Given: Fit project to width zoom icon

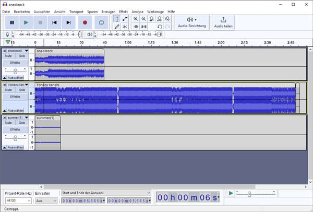Looking at the screenshot, I should click(x=159, y=19).
